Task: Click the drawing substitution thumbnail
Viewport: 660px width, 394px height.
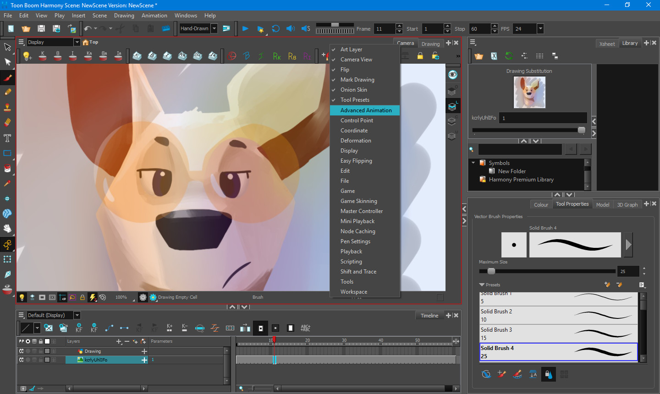Action: 529,92
